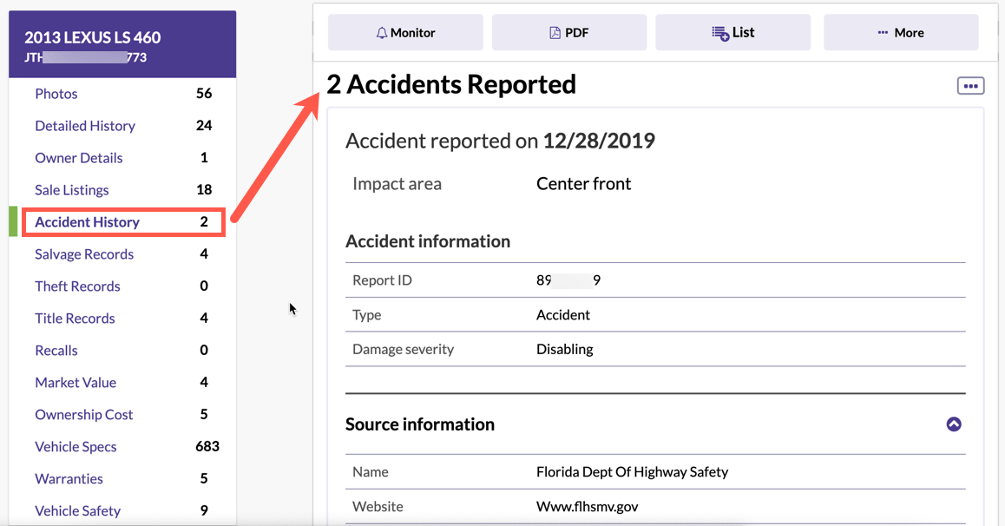1005x526 pixels.
Task: Add vehicle to List button
Action: pos(732,33)
